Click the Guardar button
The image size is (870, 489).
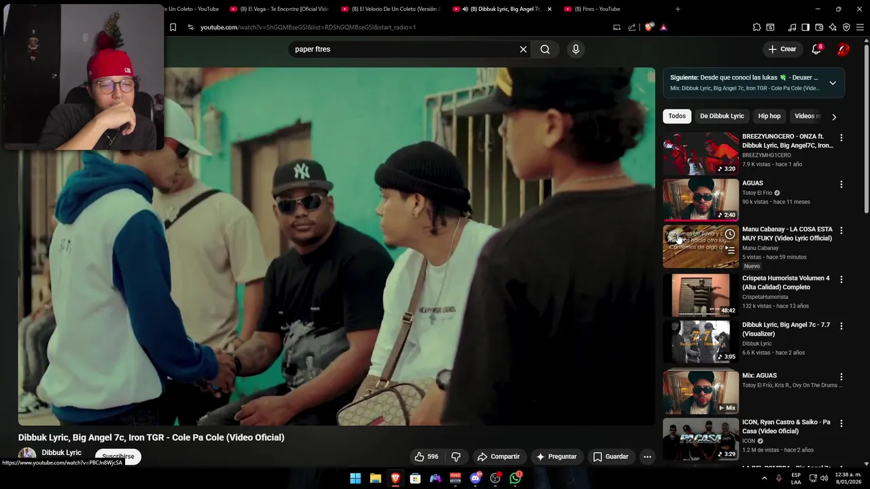point(610,456)
